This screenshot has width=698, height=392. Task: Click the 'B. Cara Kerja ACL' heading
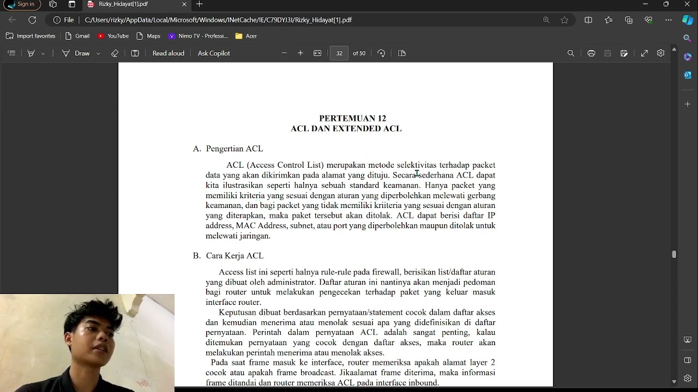click(228, 255)
